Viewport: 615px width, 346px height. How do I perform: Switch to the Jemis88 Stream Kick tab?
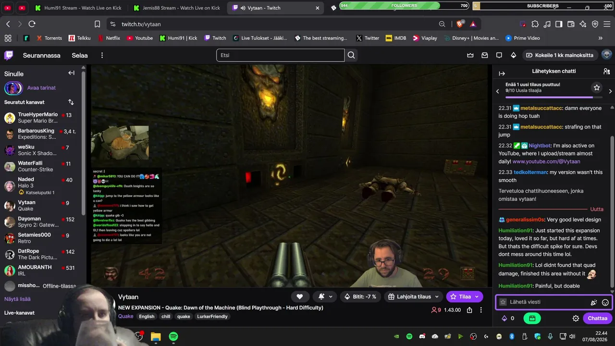(176, 8)
